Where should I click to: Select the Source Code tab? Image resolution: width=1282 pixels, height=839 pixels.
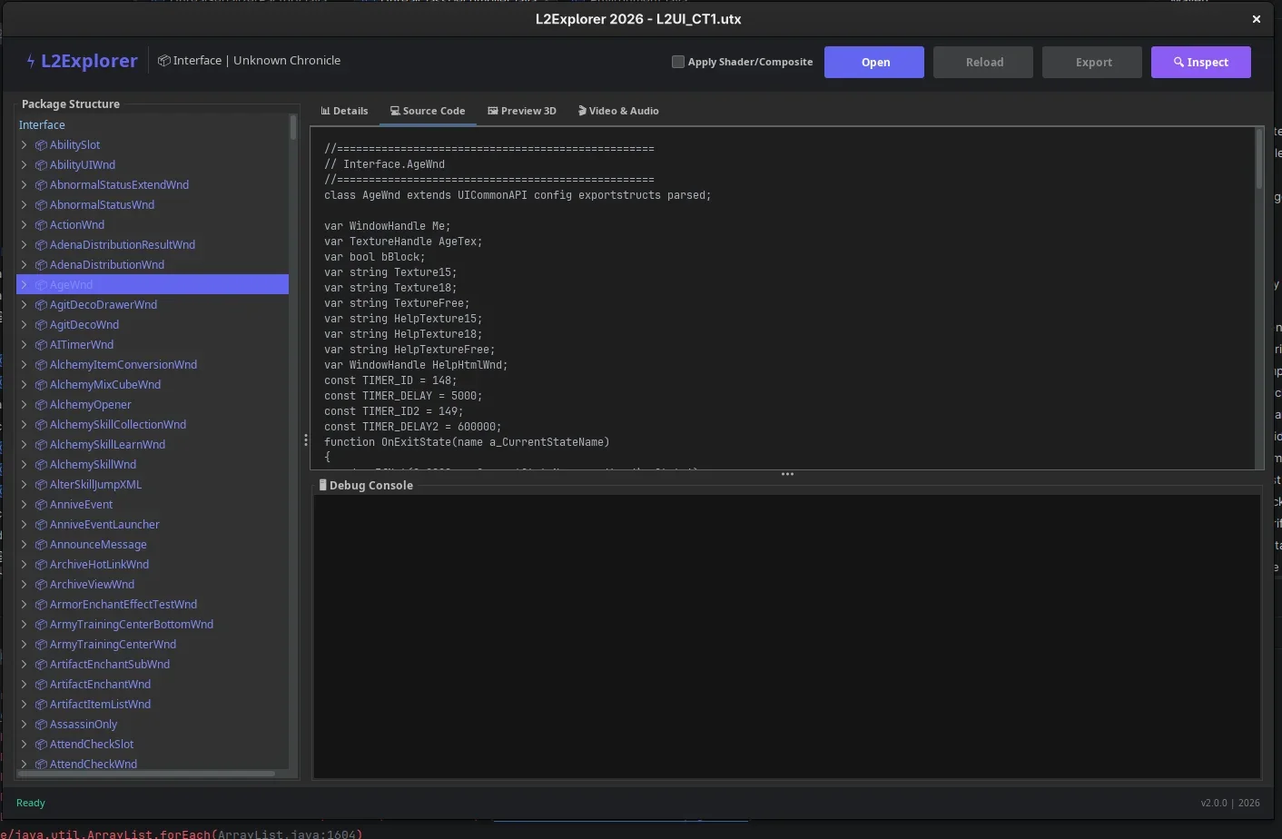coord(428,111)
